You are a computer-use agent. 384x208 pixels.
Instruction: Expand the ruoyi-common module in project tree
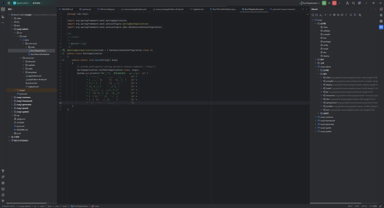12,97
